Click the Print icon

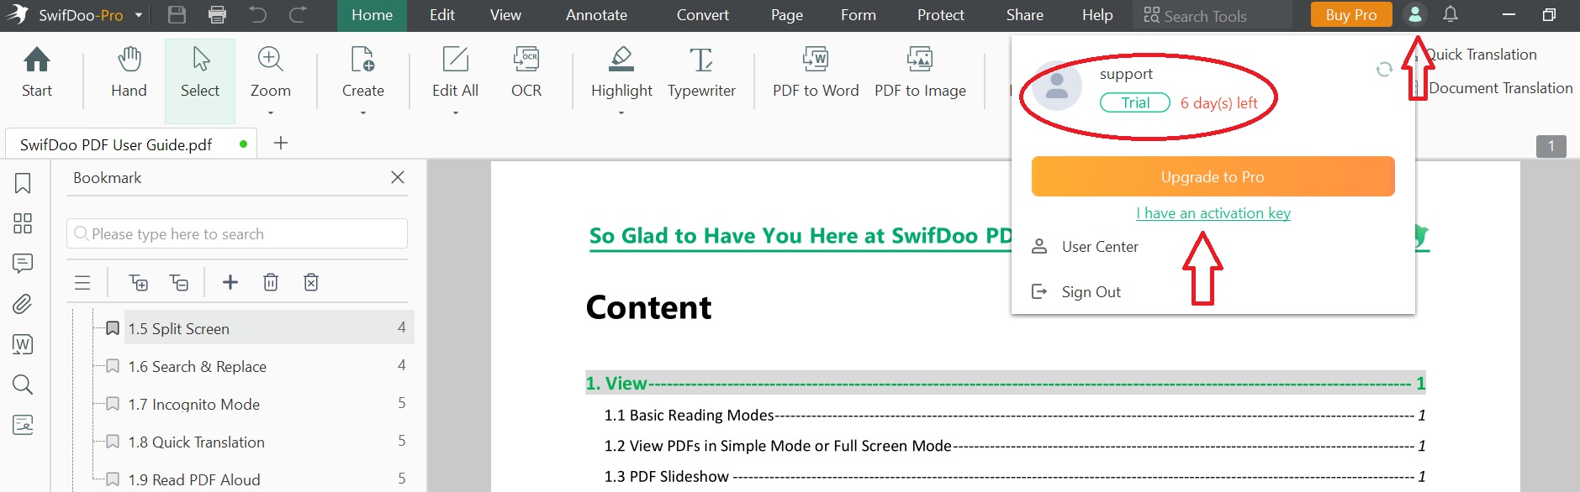point(217,15)
